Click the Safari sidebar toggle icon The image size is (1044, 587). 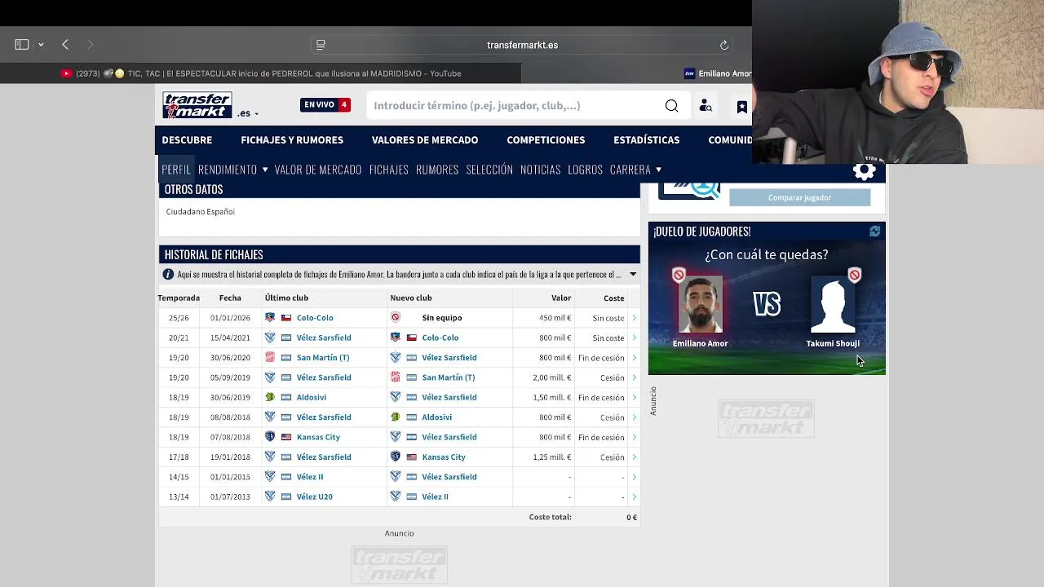click(22, 45)
